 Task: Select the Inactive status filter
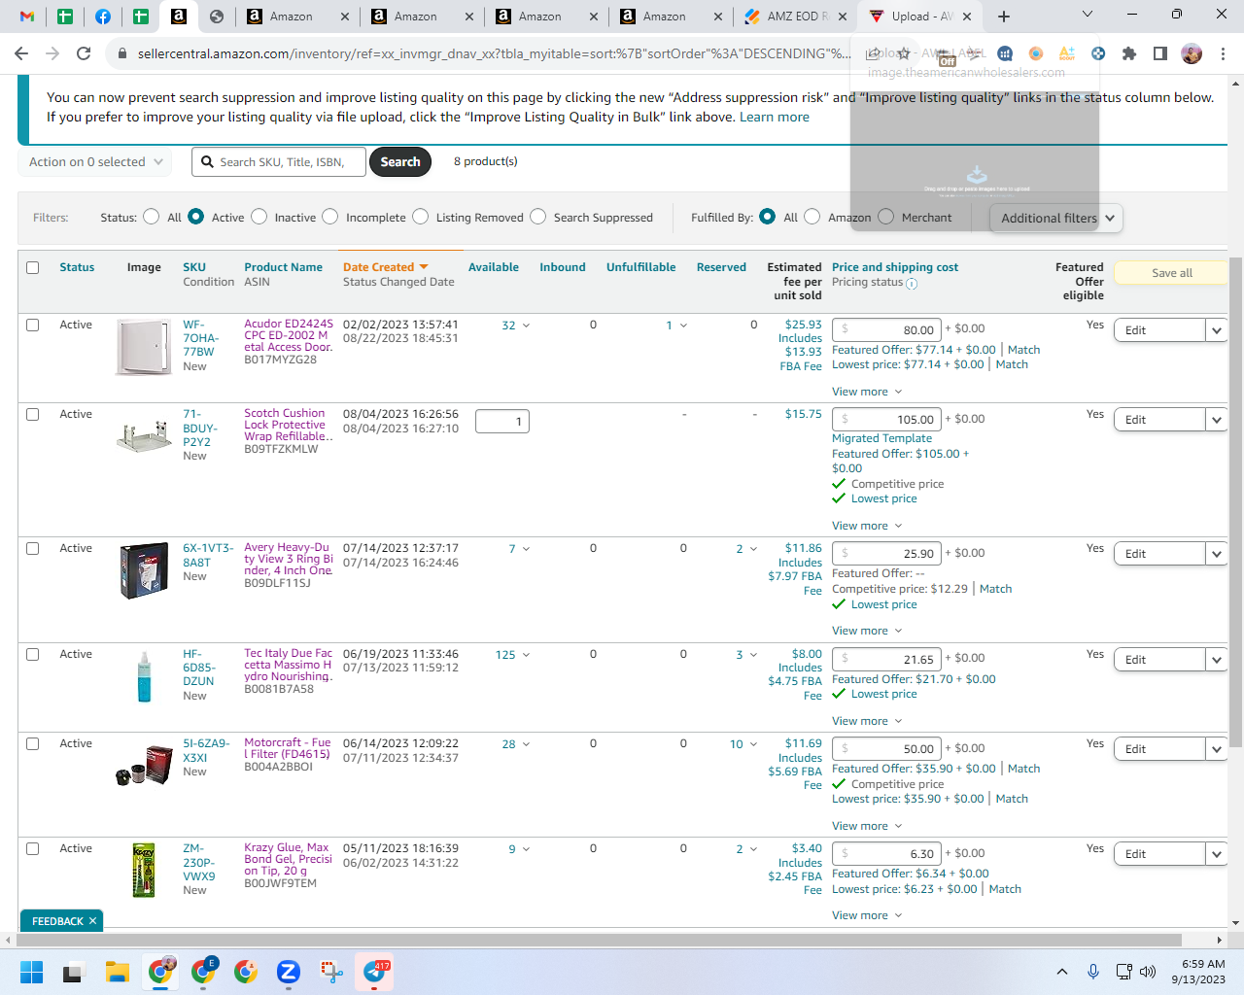(259, 217)
